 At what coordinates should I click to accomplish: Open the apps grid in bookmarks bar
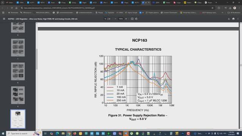coord(3,12)
